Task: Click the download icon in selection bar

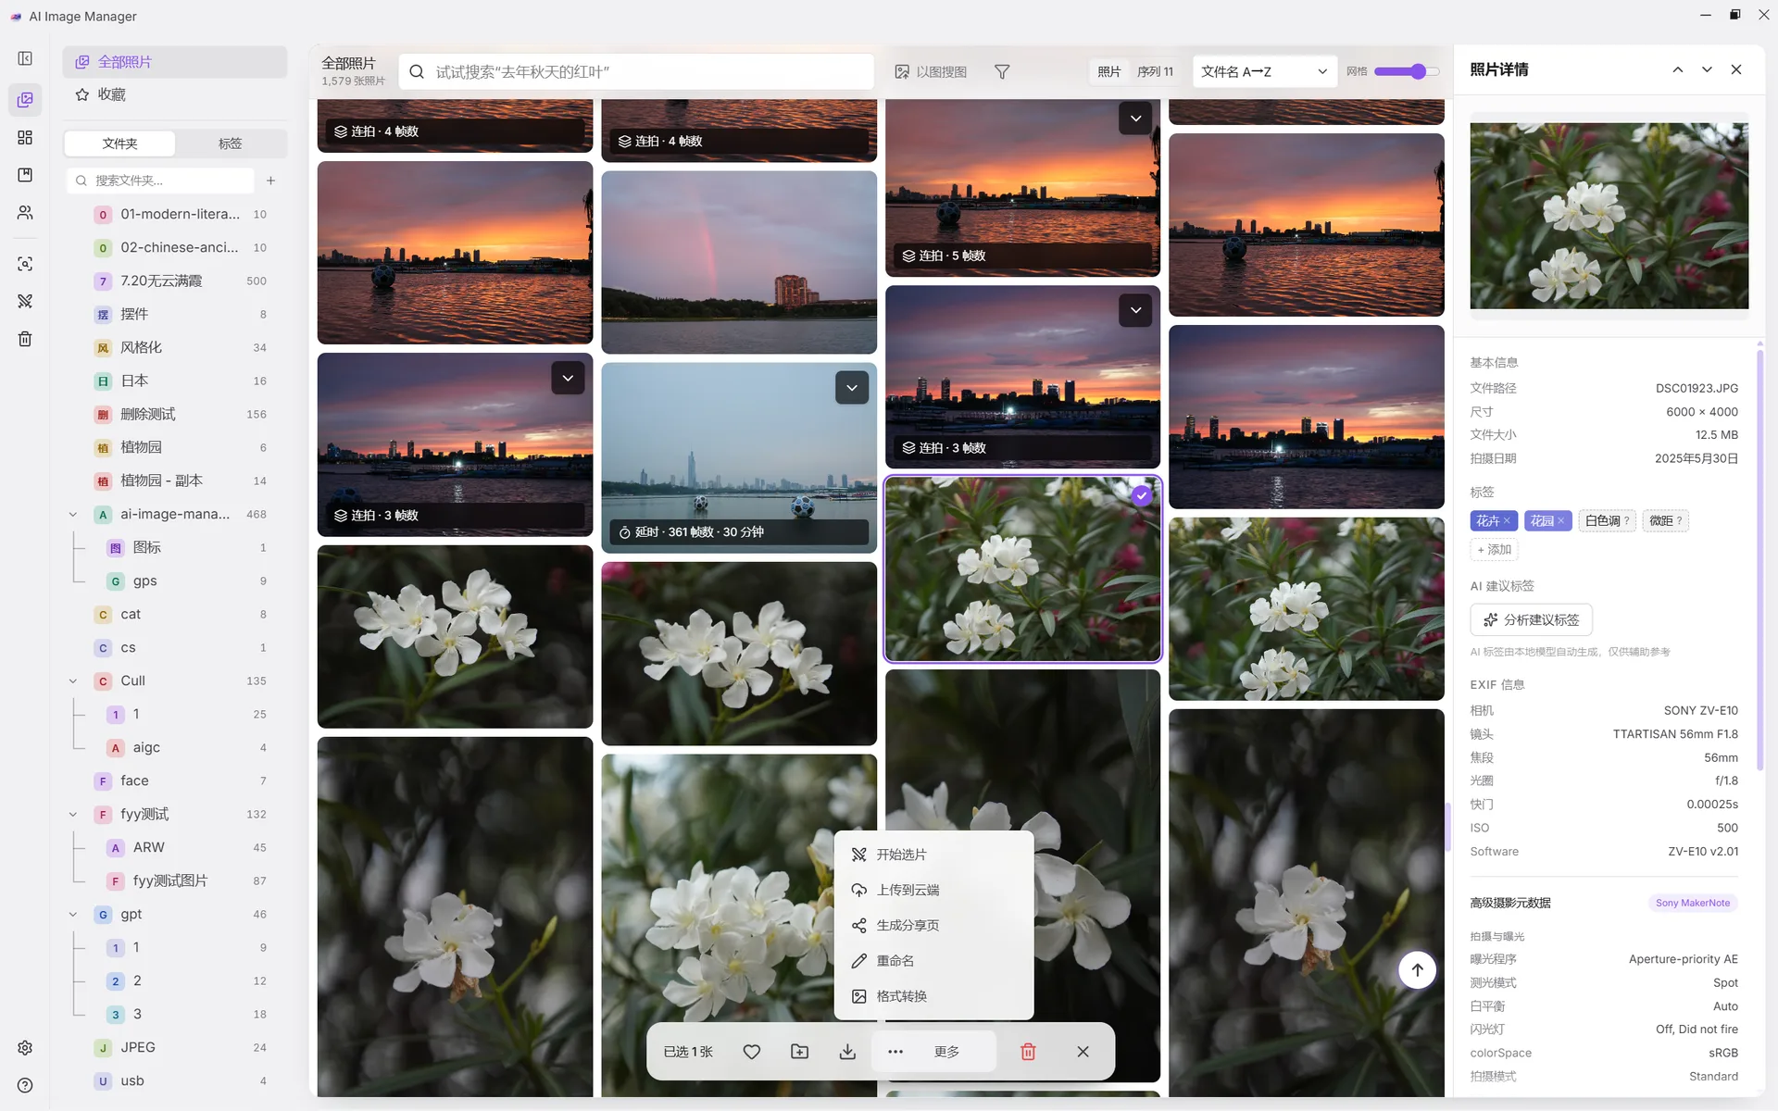Action: click(847, 1052)
